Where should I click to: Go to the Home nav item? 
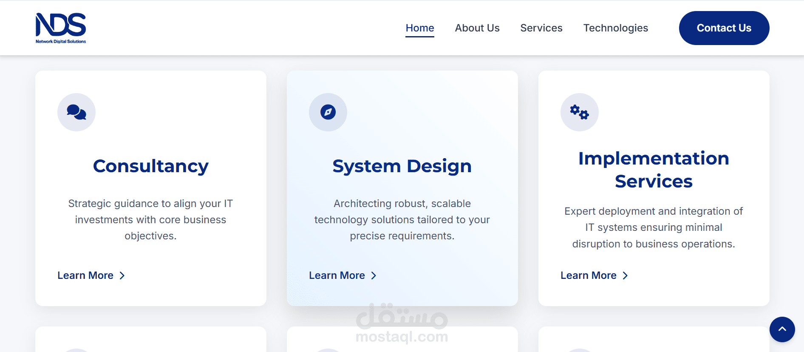click(420, 28)
